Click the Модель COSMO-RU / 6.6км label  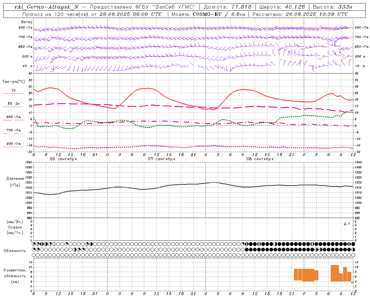pyautogui.click(x=208, y=14)
